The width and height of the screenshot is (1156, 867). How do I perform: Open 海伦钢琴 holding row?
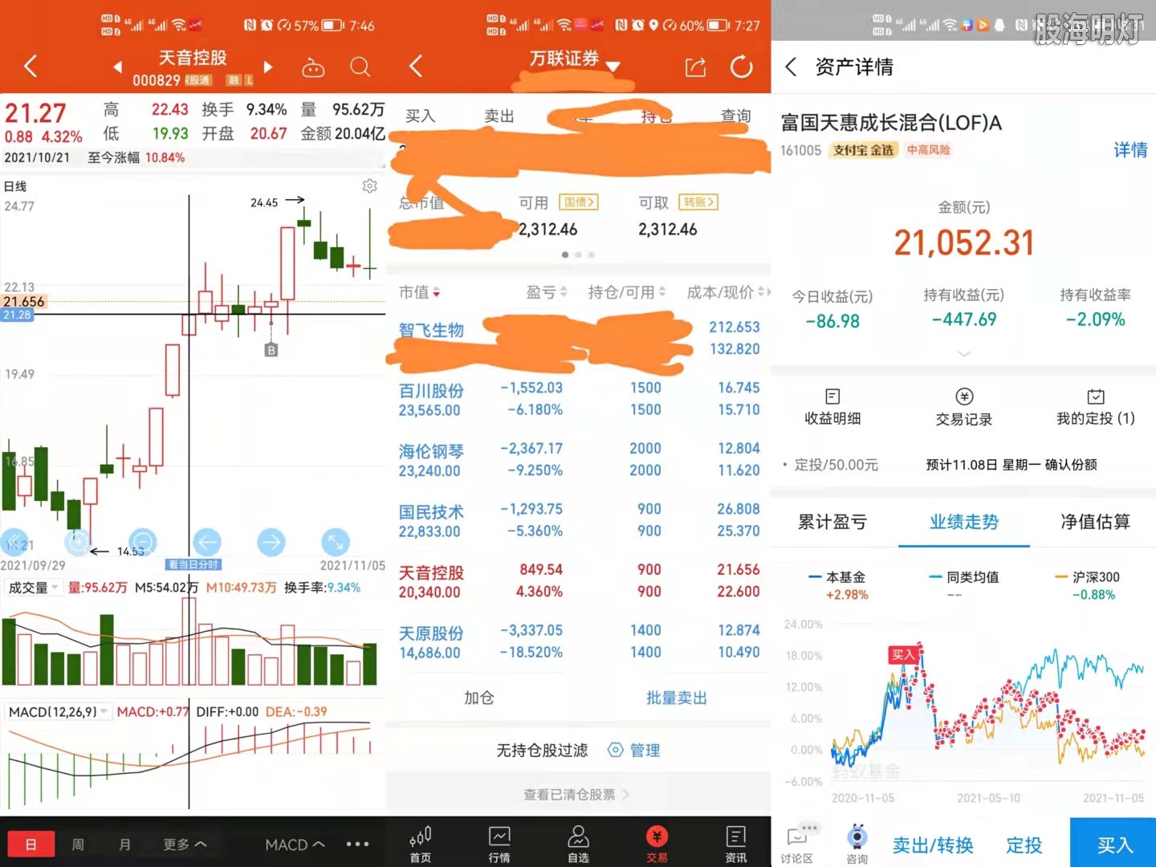pos(578,460)
